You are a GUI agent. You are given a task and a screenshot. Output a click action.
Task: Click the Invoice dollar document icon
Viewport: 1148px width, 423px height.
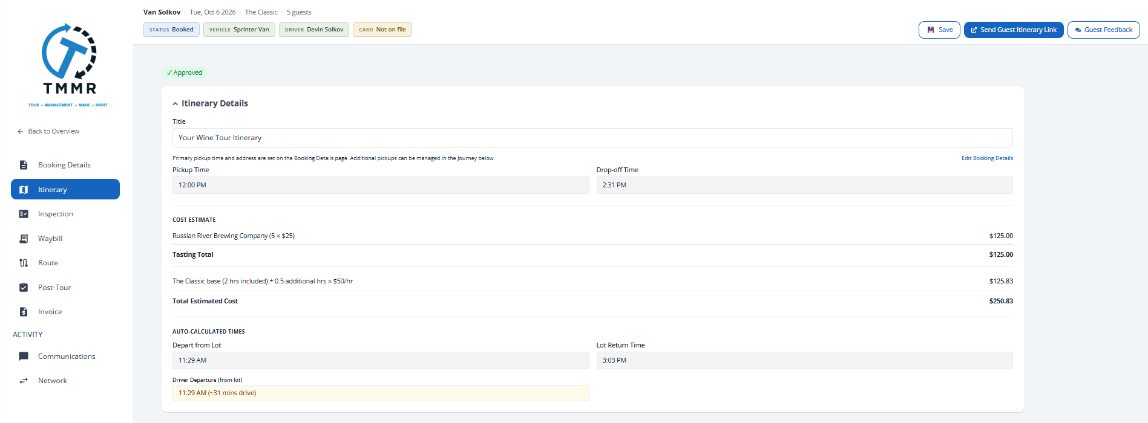(x=24, y=312)
